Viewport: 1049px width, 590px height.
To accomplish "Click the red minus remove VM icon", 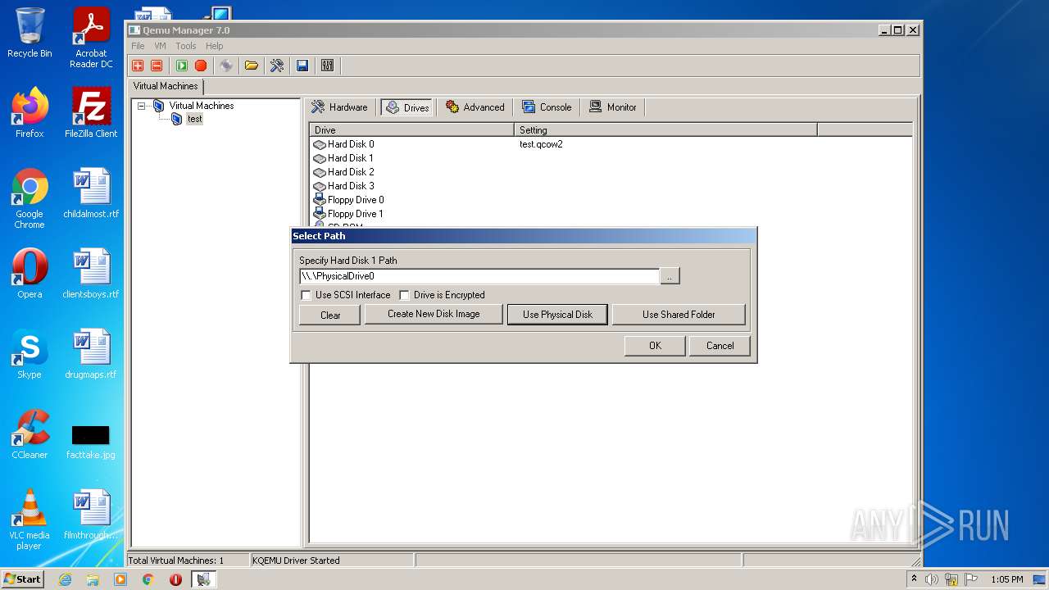I will (x=157, y=66).
